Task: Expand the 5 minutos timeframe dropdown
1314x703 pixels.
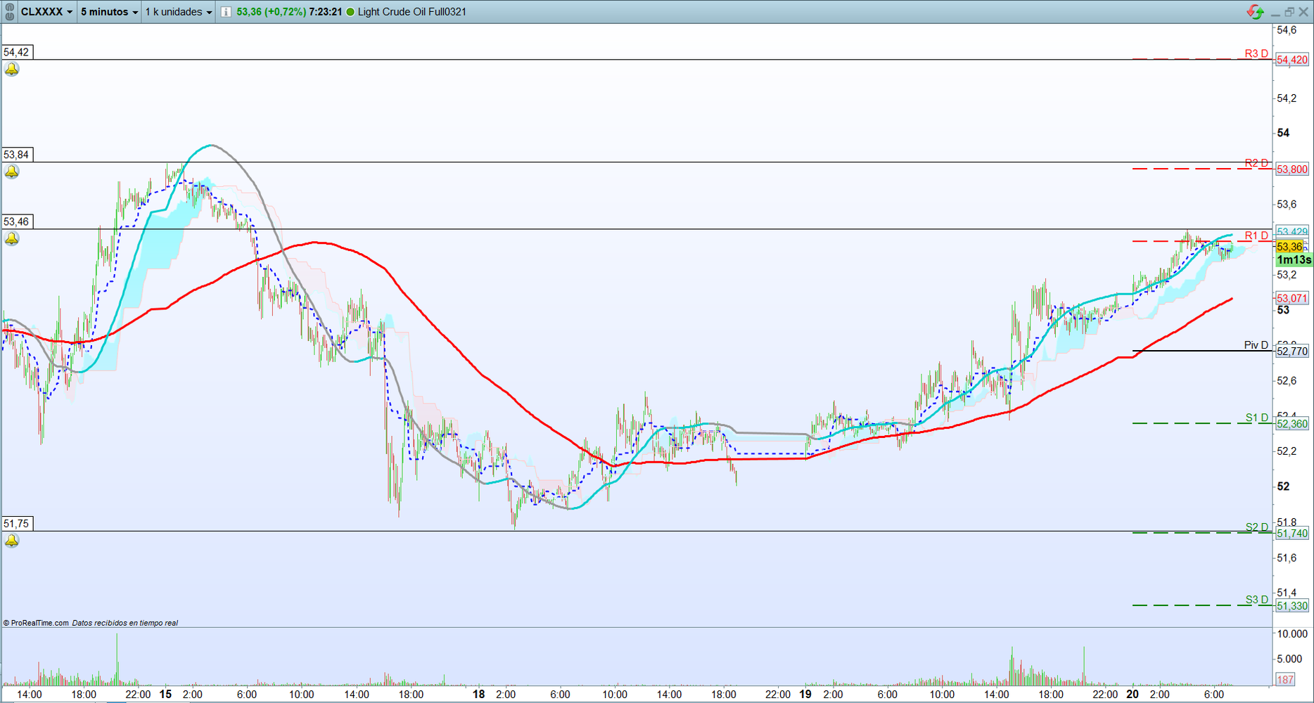Action: [109, 12]
